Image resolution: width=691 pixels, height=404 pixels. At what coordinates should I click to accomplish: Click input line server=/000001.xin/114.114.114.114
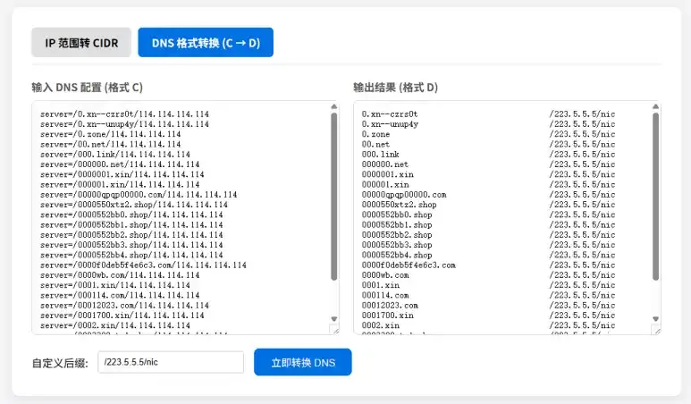[120, 185]
